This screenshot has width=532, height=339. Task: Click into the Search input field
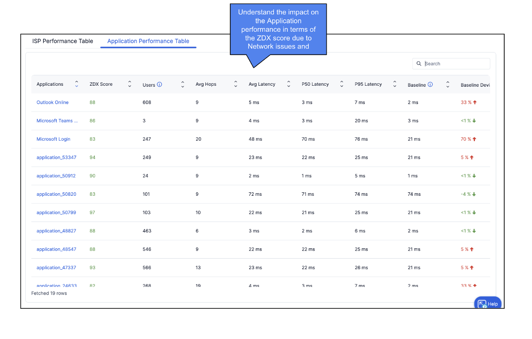(454, 64)
